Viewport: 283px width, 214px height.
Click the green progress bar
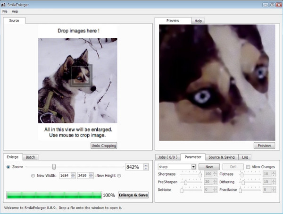click(54, 195)
